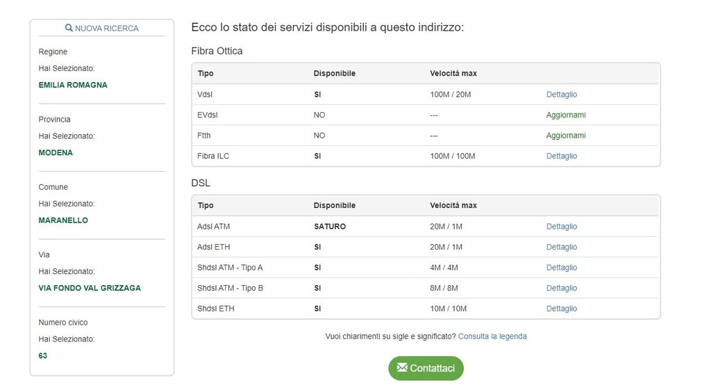The image size is (711, 390).
Task: Select the EMILIA ROMAGNA region value
Action: (x=73, y=85)
